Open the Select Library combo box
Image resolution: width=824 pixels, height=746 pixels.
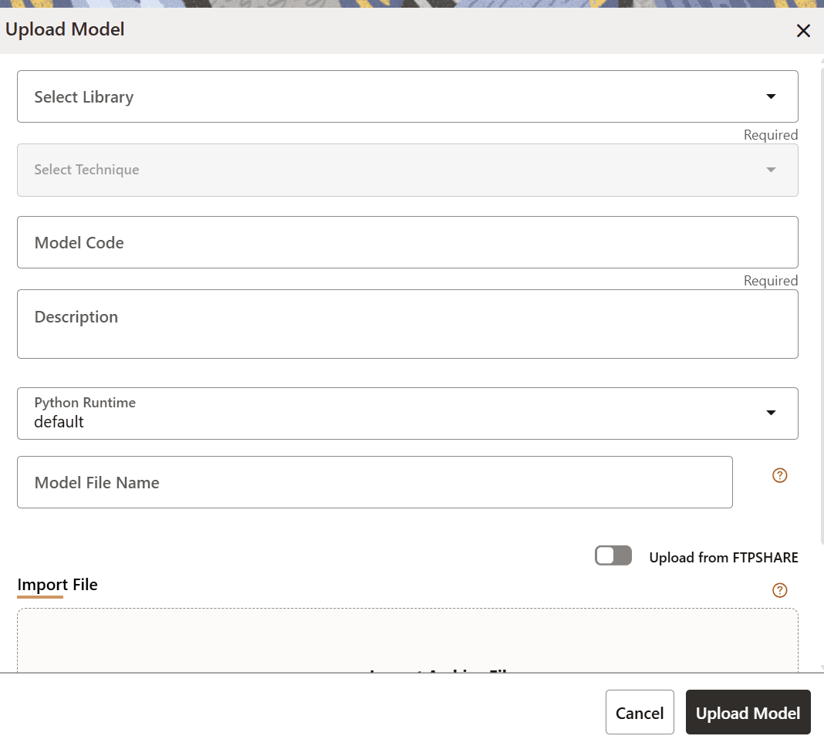[x=407, y=96]
